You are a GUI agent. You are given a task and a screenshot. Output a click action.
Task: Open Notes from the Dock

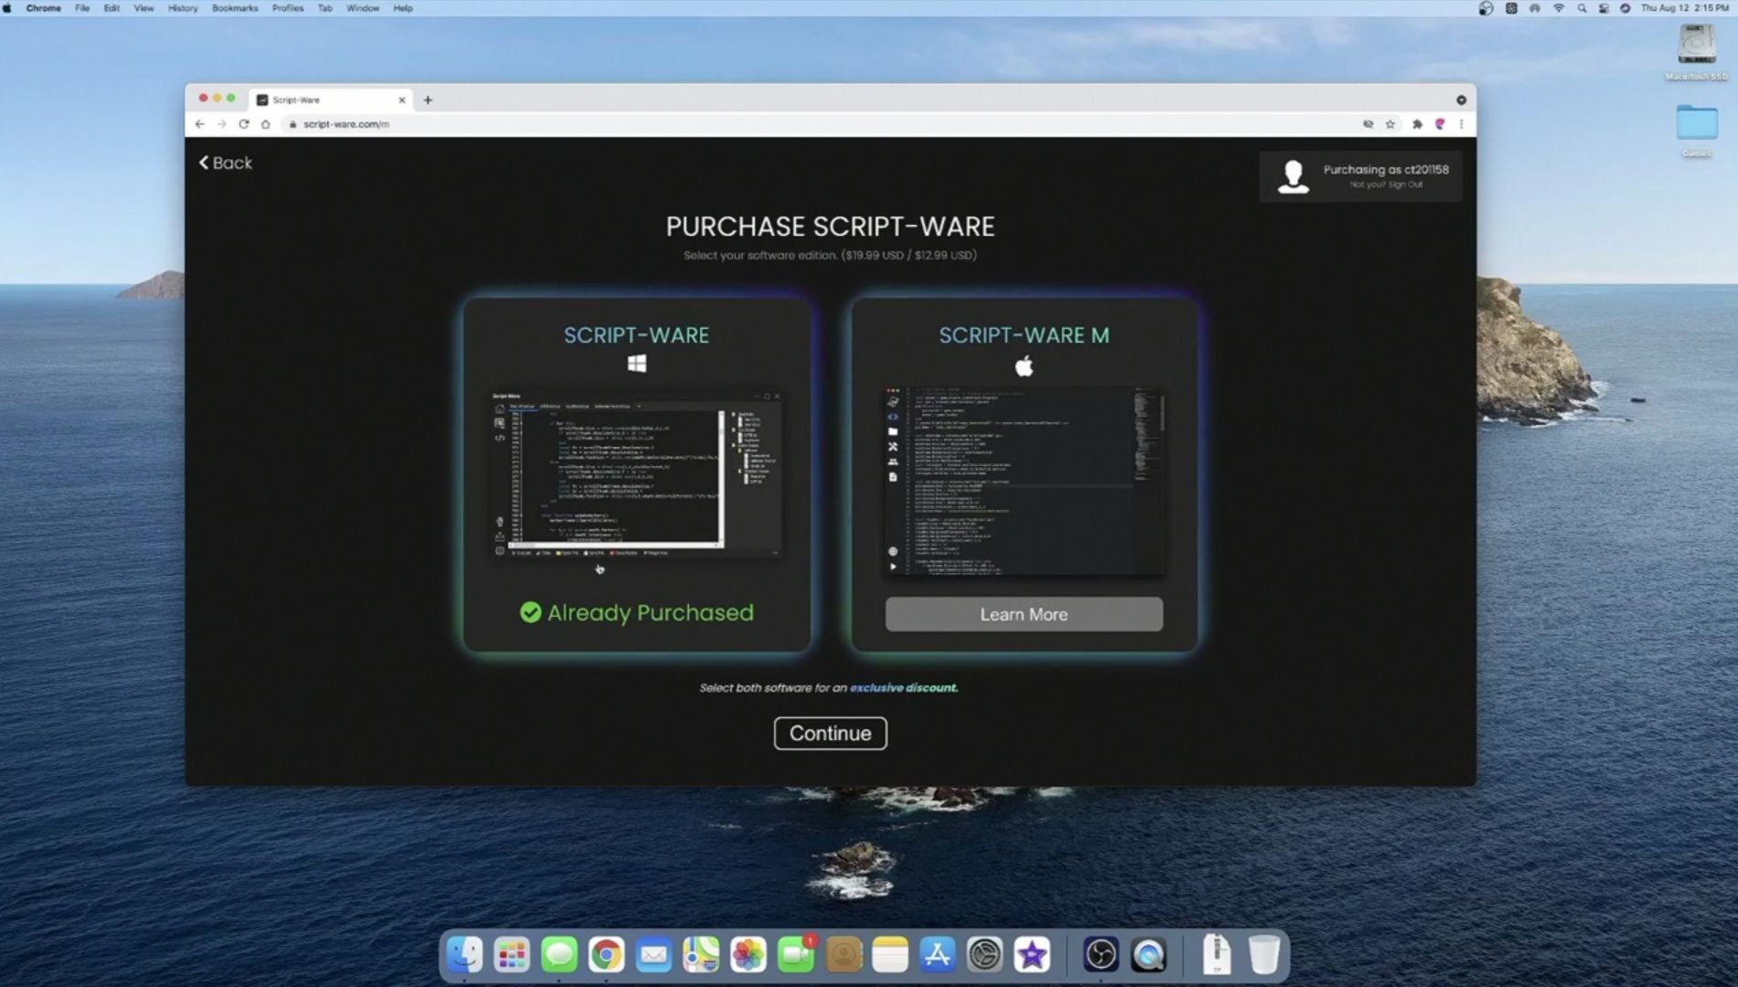(x=890, y=955)
